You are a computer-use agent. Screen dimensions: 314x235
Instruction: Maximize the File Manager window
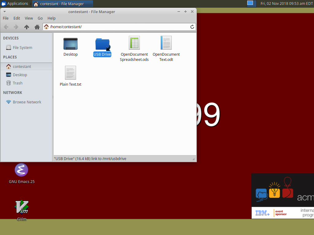[186, 12]
